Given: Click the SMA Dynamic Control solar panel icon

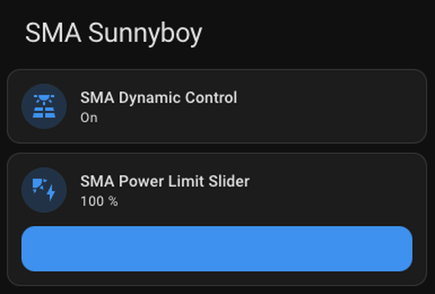Looking at the screenshot, I should (x=44, y=106).
